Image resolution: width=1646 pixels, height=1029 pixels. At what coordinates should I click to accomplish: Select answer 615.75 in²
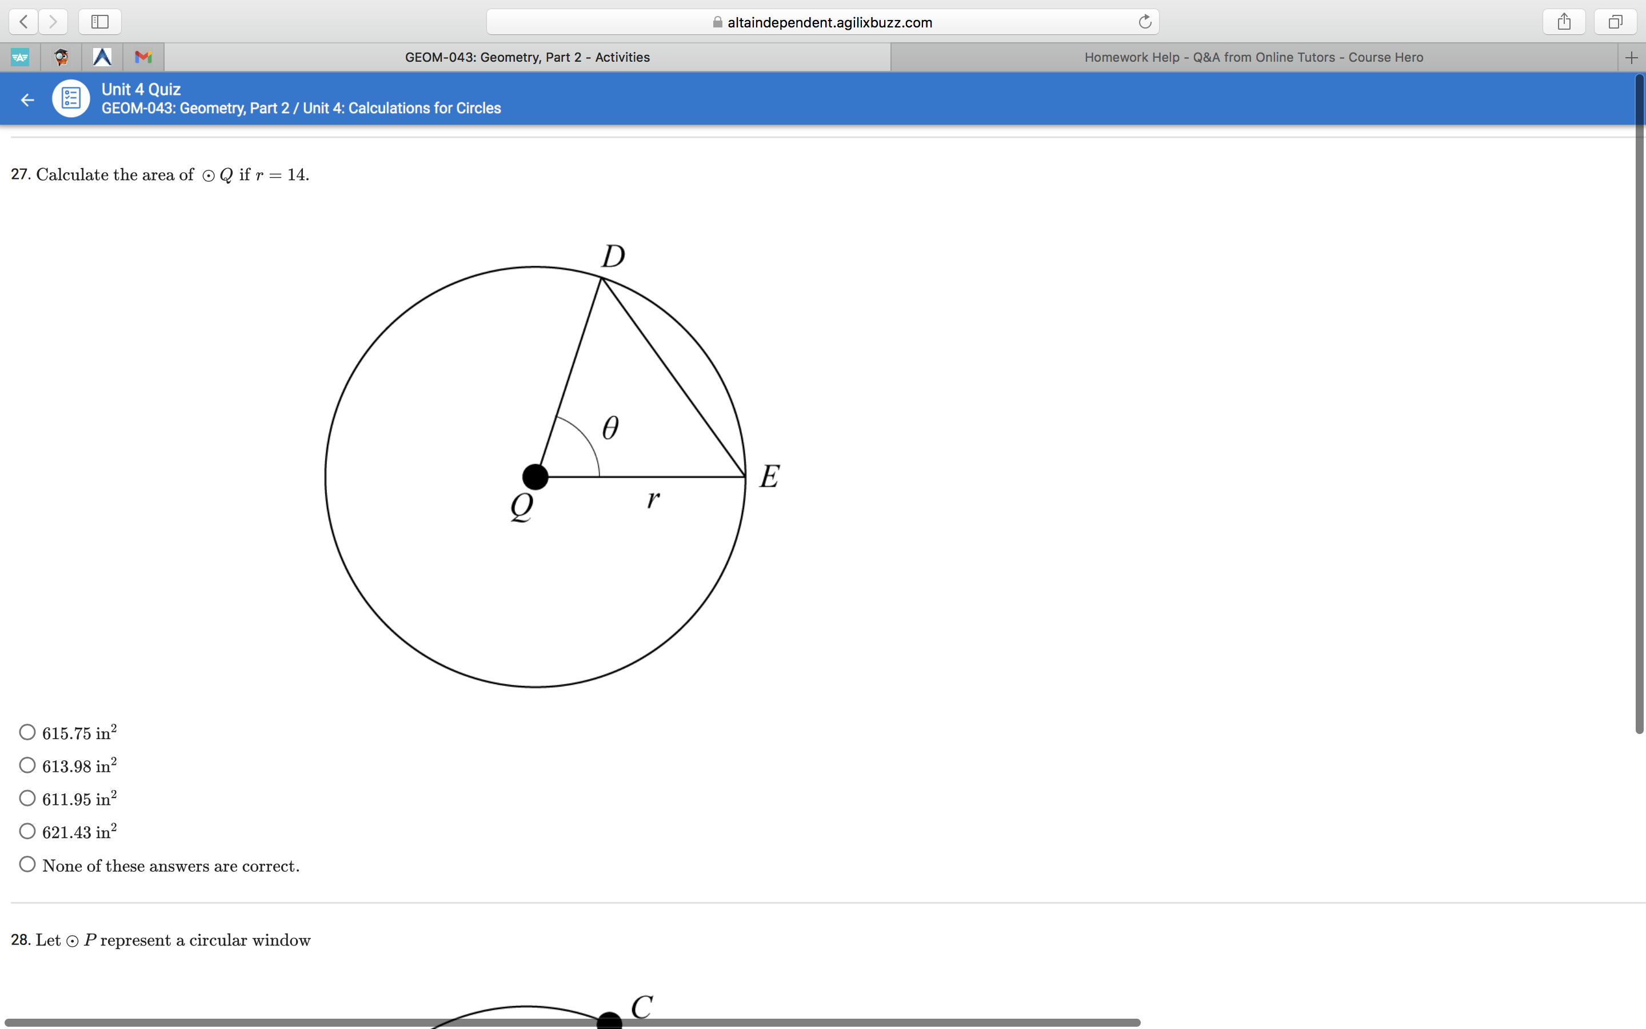(27, 732)
